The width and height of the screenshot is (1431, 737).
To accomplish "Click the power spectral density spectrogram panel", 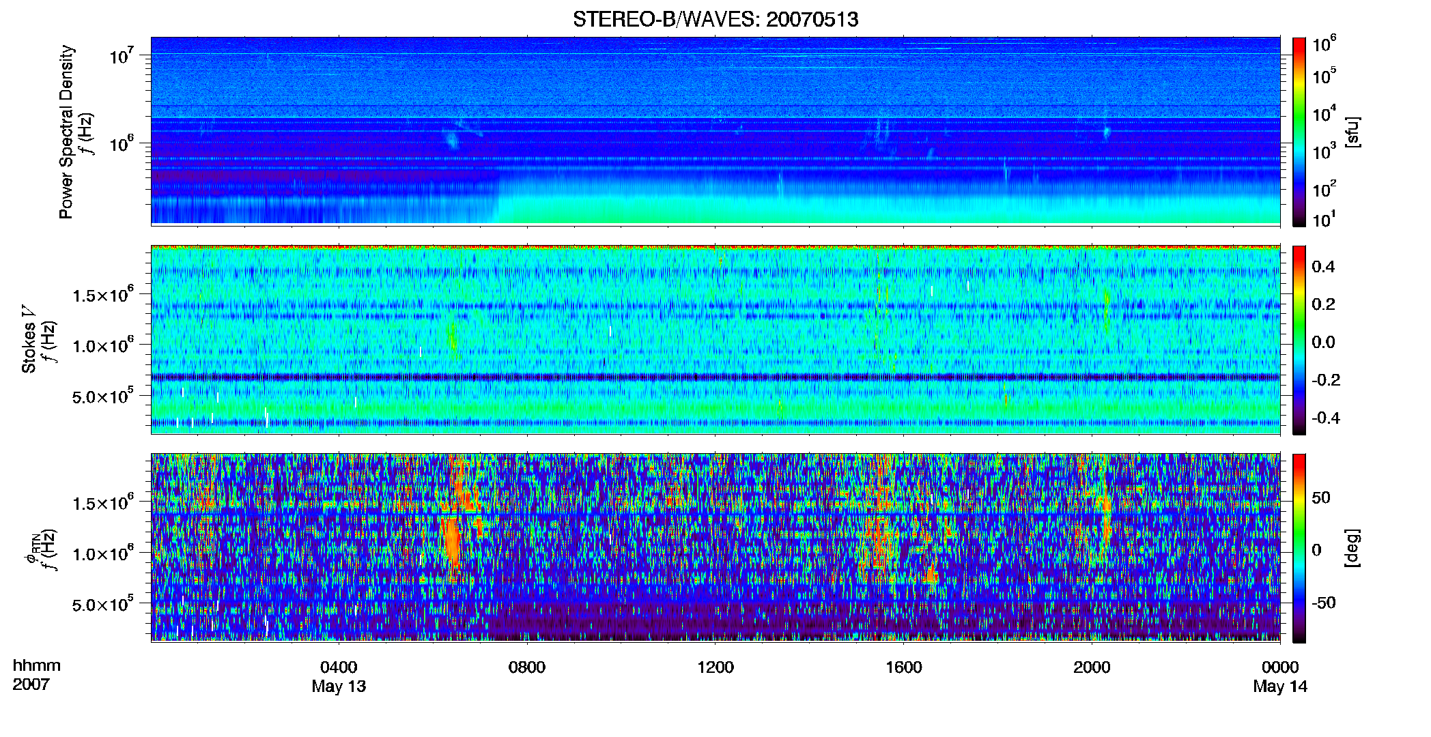I will pos(715,131).
